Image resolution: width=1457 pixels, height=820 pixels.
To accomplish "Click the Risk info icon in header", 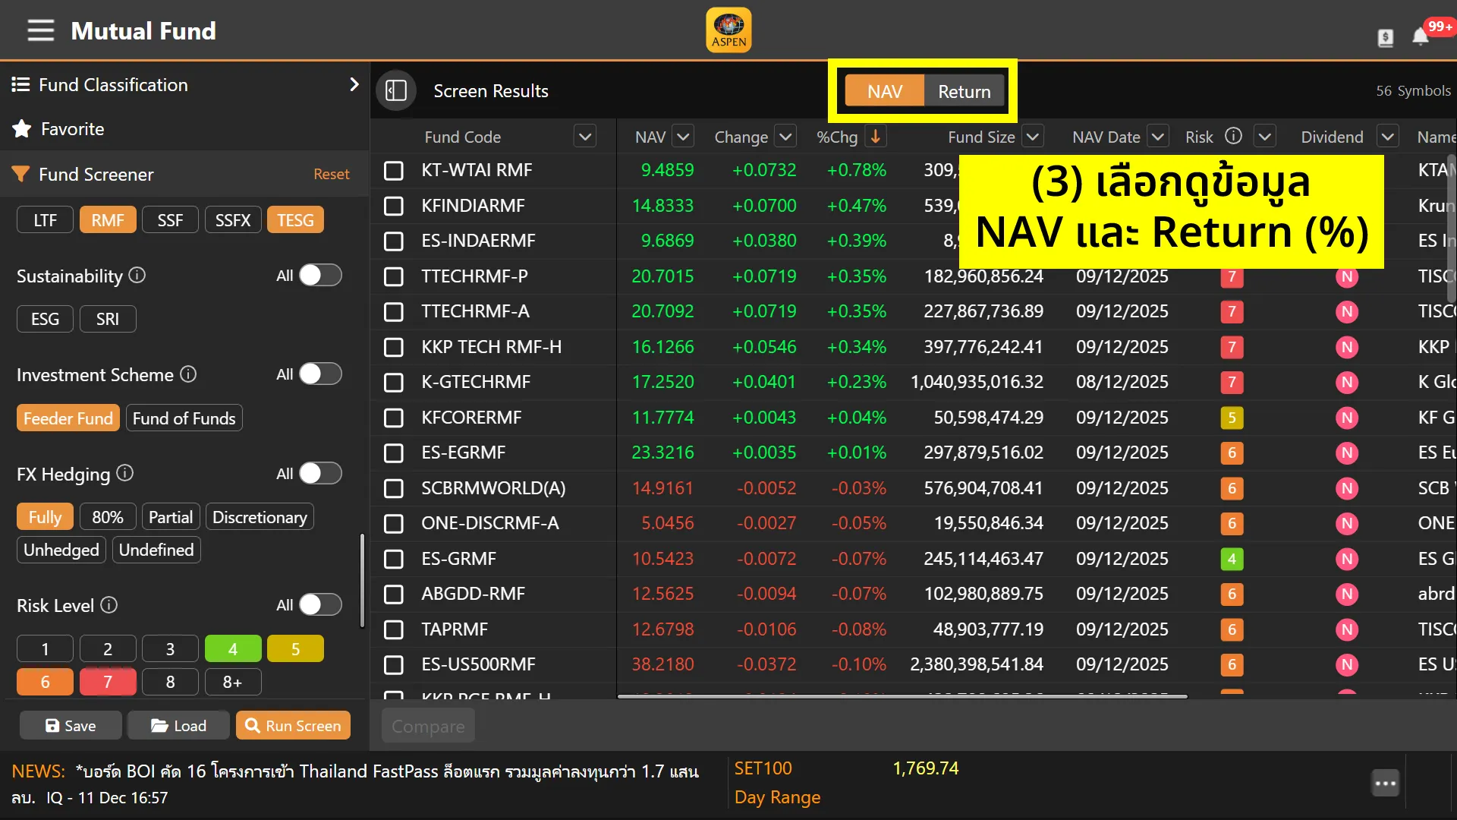I will pyautogui.click(x=1234, y=136).
